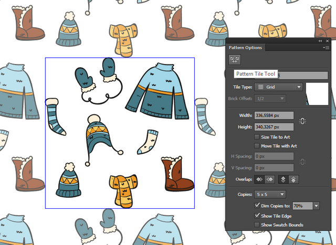
Task: Select Bottom in Front overlap icon
Action: pyautogui.click(x=293, y=179)
